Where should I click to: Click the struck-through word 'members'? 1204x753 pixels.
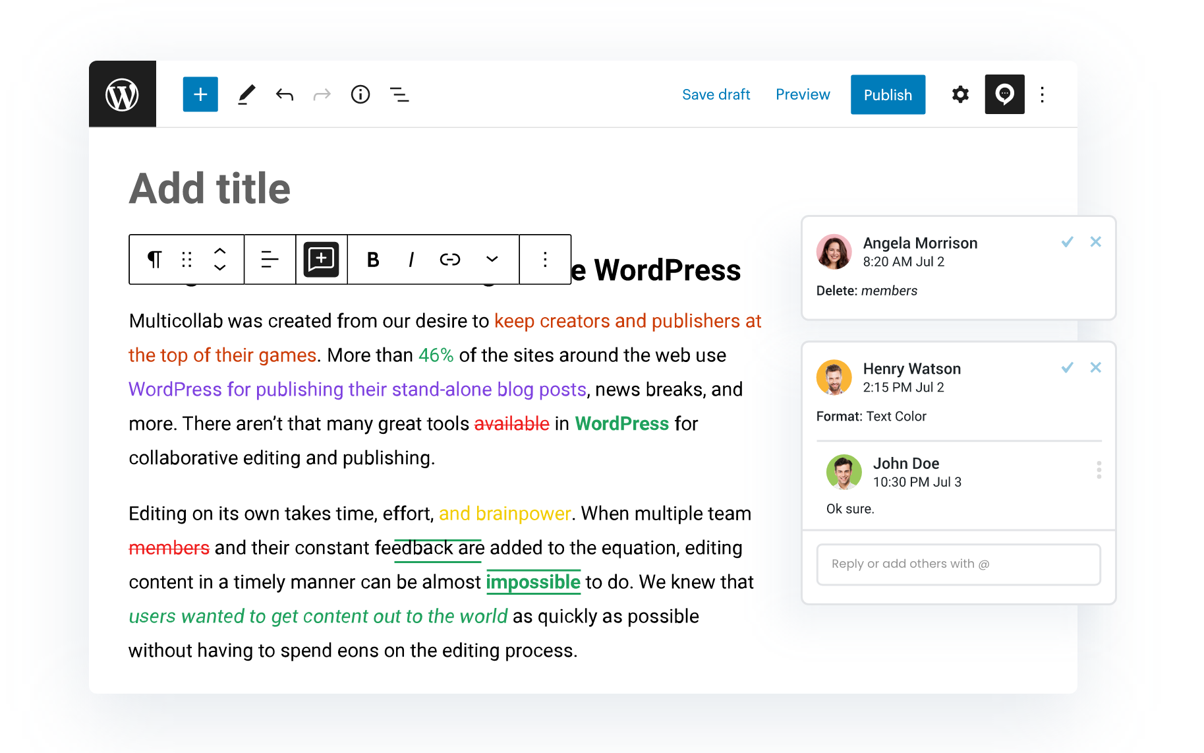169,548
